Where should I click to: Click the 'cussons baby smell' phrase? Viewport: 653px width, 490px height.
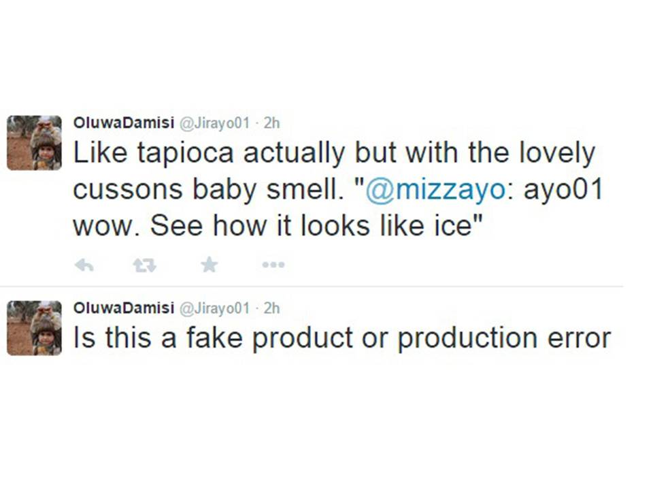click(x=204, y=190)
